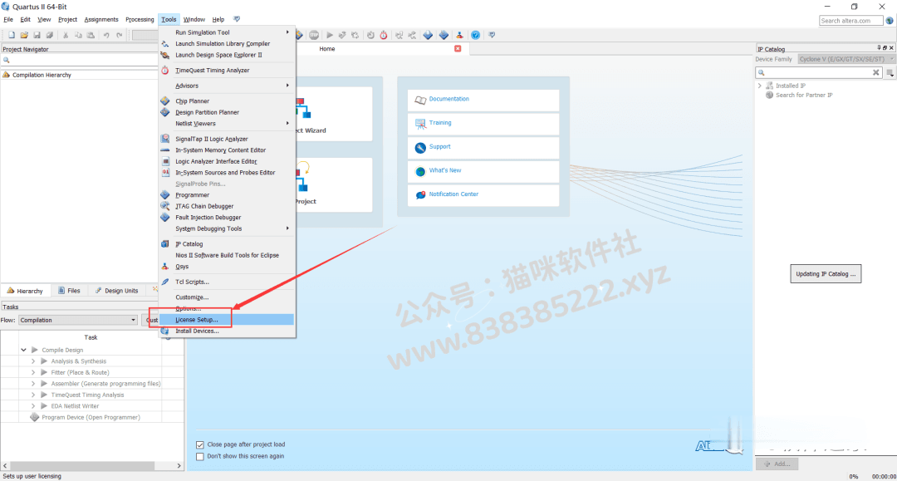This screenshot has width=897, height=481.
Task: Open the What's New link
Action: [445, 170]
